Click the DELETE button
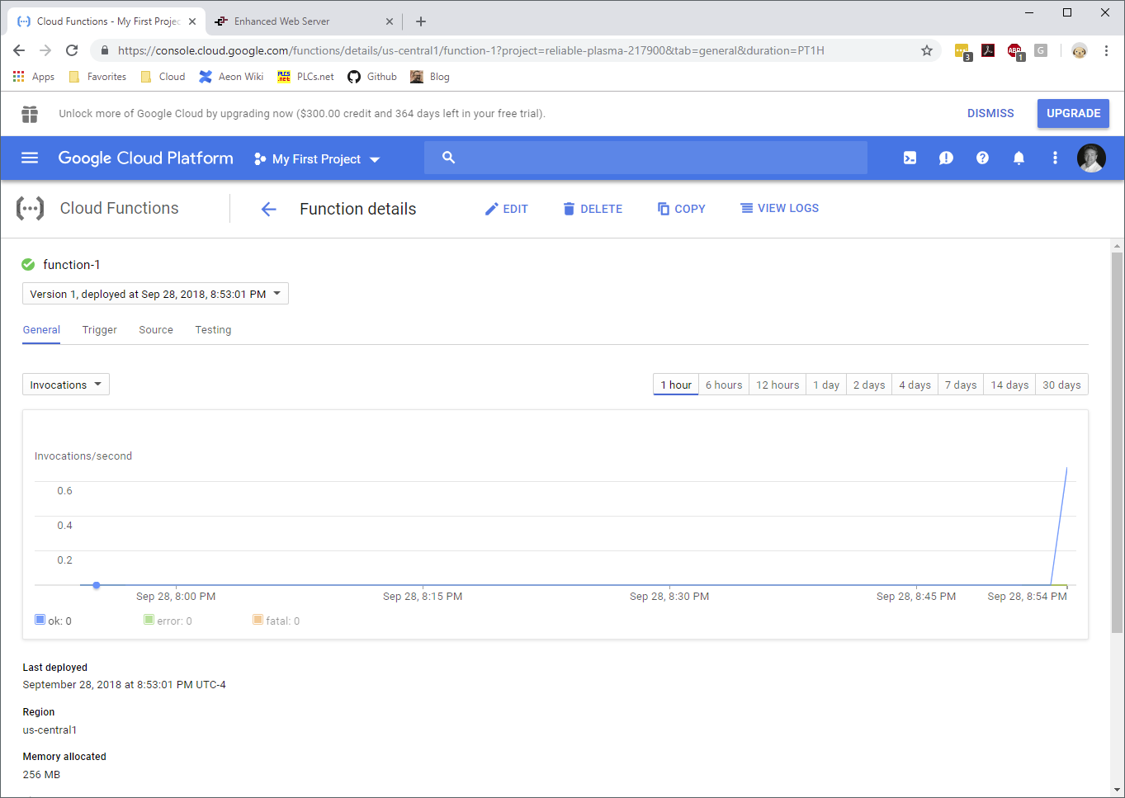This screenshot has width=1125, height=798. click(593, 209)
